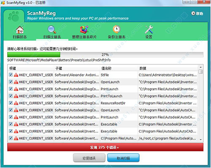Click the list scrollbar up arrow
The width and height of the screenshot is (211, 168).
201,67
